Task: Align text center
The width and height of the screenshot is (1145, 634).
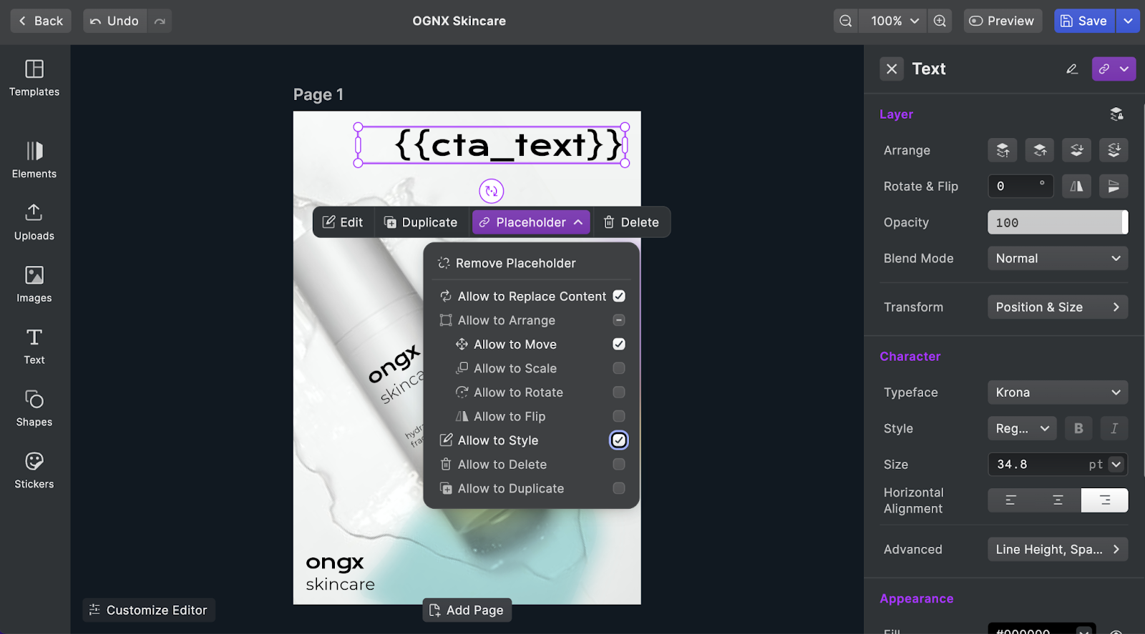Action: (1058, 500)
